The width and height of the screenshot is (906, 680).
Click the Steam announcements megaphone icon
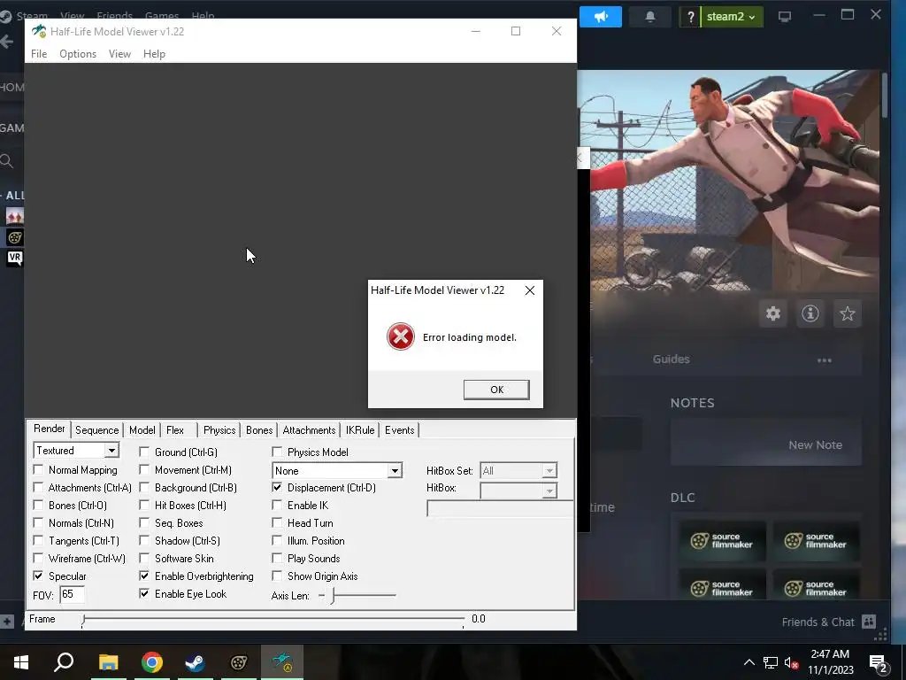pos(601,16)
